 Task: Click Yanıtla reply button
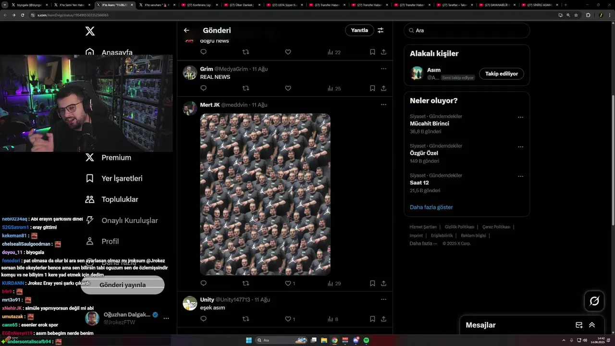point(359,30)
